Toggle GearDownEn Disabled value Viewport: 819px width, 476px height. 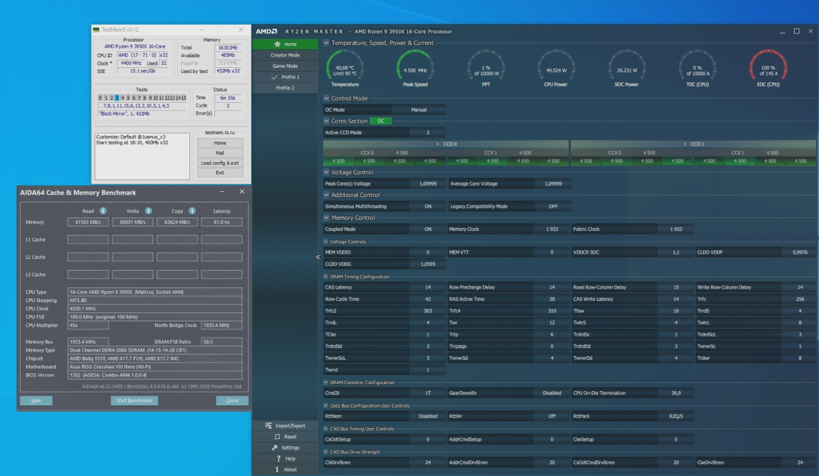pos(552,393)
